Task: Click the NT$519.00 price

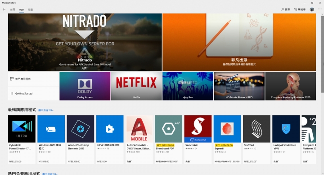Action: (44, 162)
